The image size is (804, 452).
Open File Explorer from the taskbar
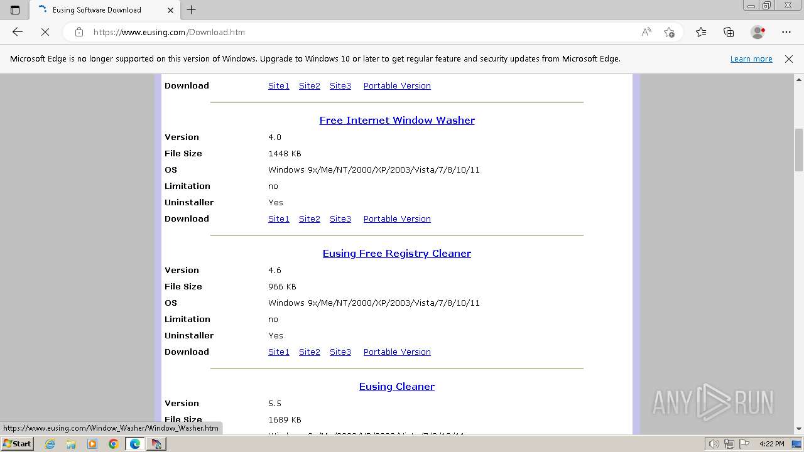(71, 444)
